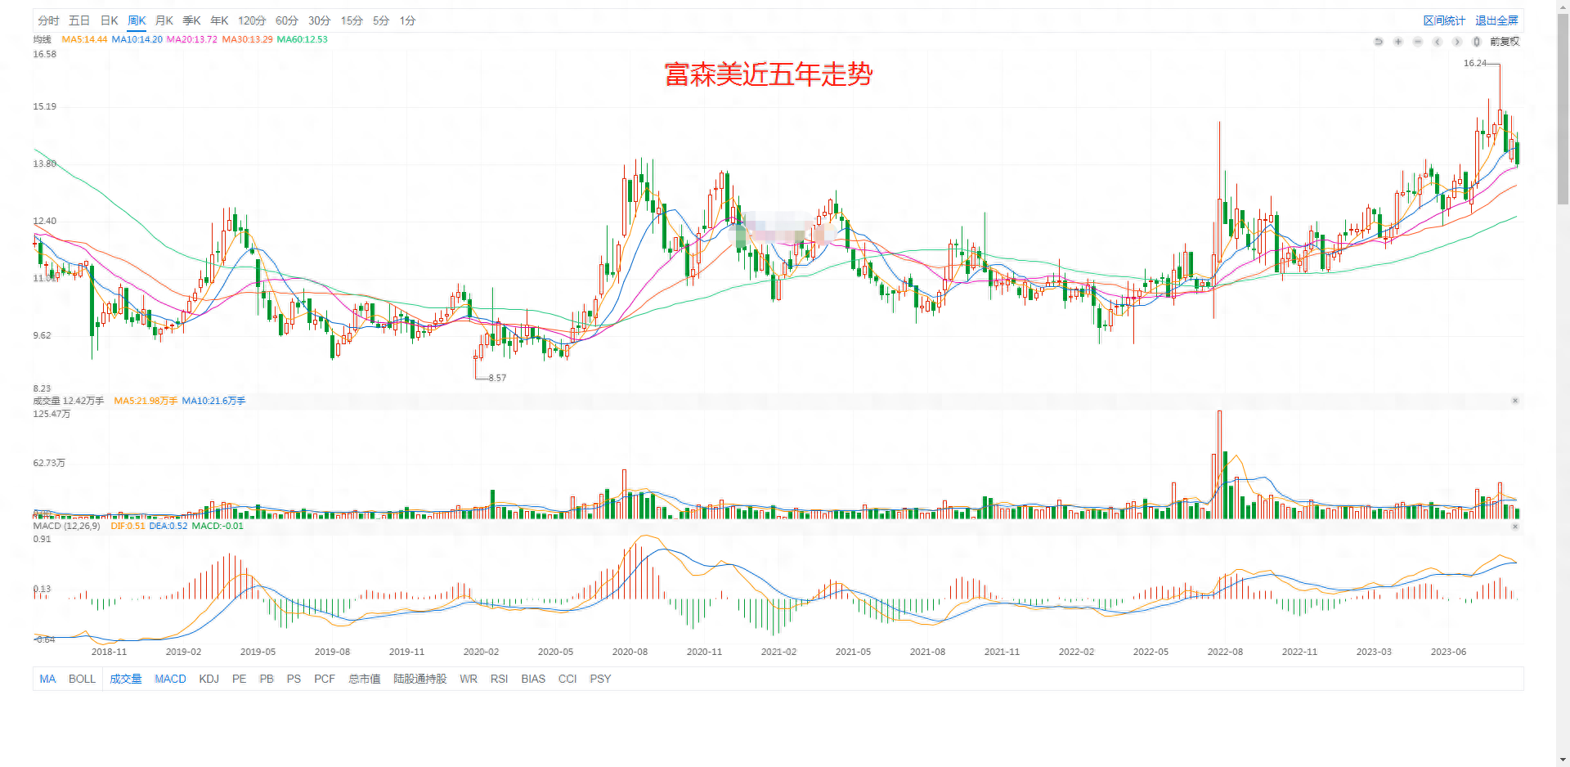Click the MA10:14.20 legend value

pos(137,39)
